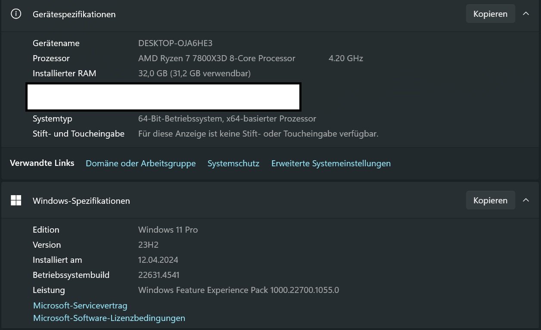Click the Windows 11 Pro edition value
This screenshot has width=541, height=330.
point(168,230)
